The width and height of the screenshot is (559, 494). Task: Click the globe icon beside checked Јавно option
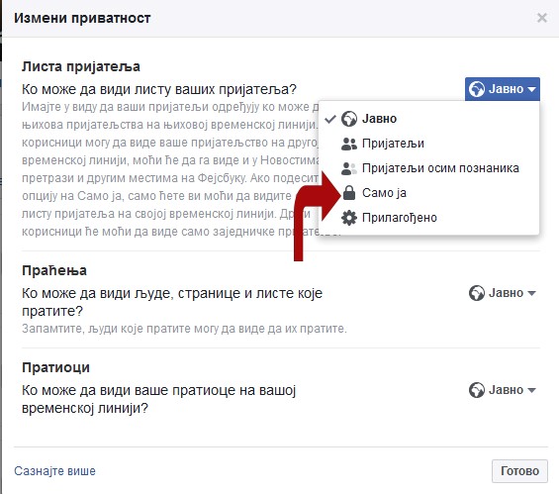[x=348, y=119]
